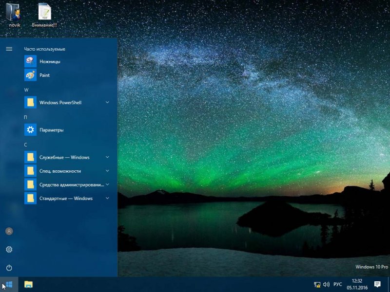This screenshot has height=292, width=390.
Task: Launch Ножницы snipping tool icon
Action: pyautogui.click(x=30, y=61)
